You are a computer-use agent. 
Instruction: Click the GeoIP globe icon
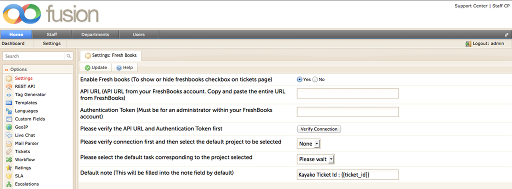9,127
